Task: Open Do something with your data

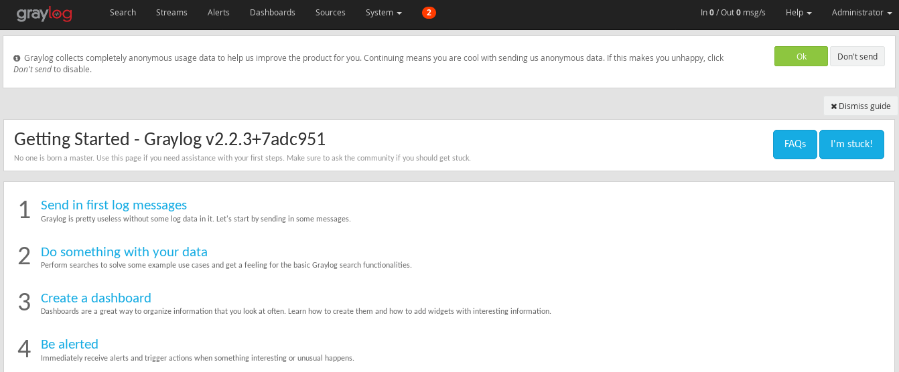Action: pos(124,252)
